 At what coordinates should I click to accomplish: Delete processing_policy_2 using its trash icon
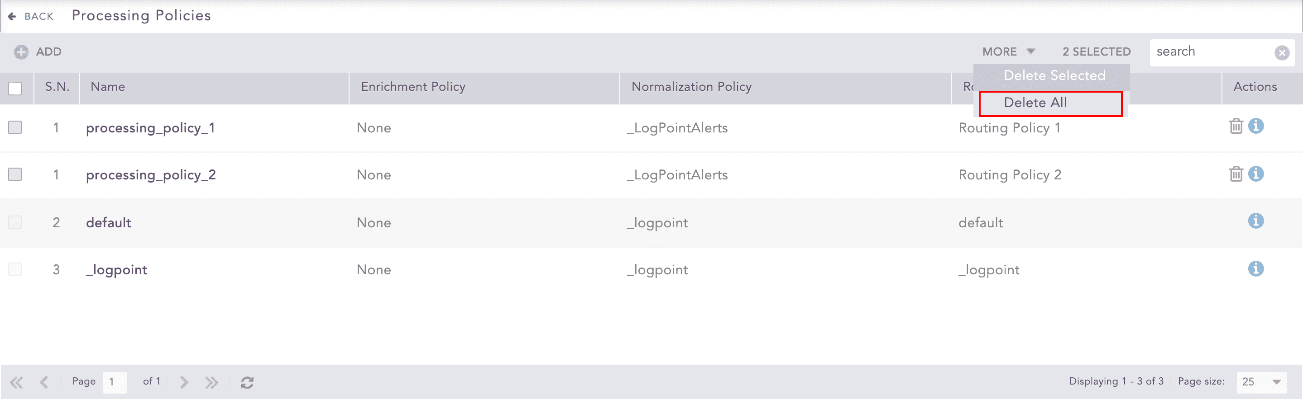1236,174
